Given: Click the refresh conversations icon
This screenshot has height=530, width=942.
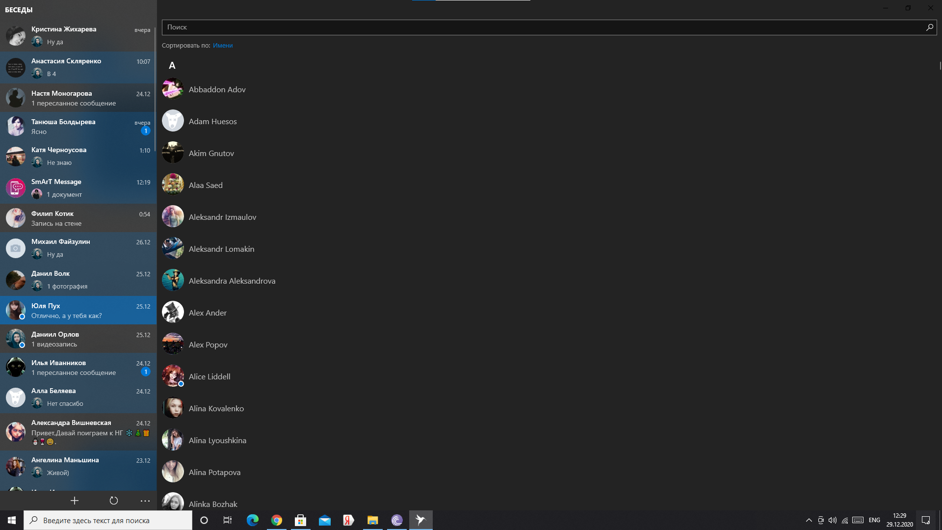Looking at the screenshot, I should tap(114, 501).
